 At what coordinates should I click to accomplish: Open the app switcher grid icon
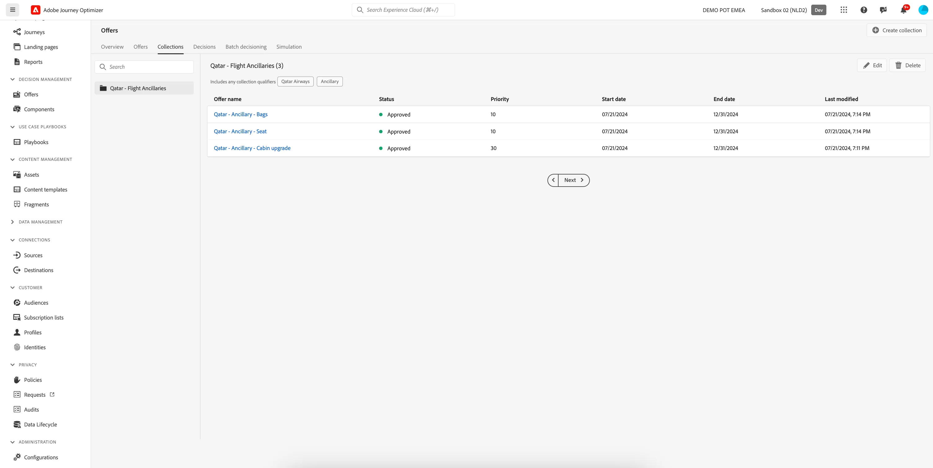pos(844,10)
